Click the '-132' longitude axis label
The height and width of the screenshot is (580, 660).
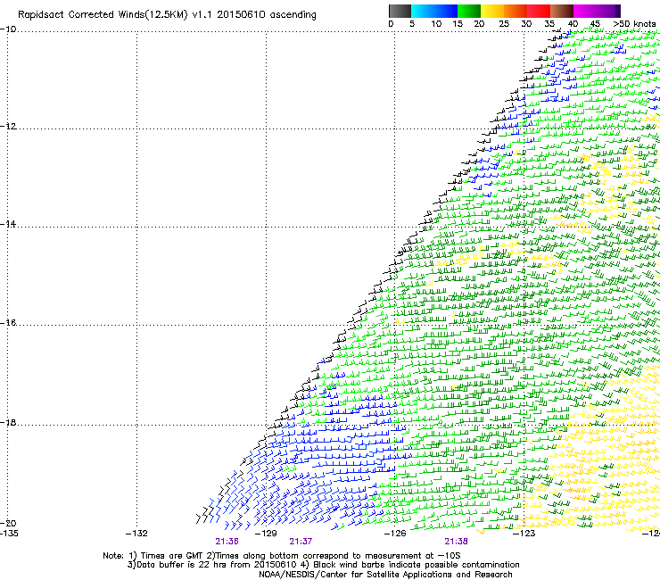point(136,534)
